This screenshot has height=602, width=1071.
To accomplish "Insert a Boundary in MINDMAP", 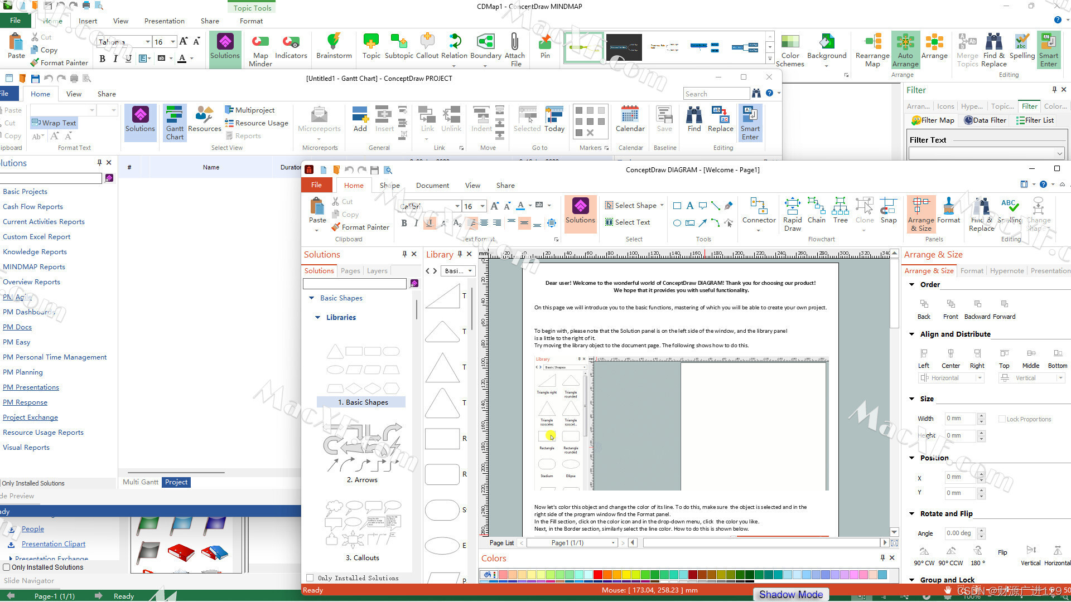I will (485, 46).
